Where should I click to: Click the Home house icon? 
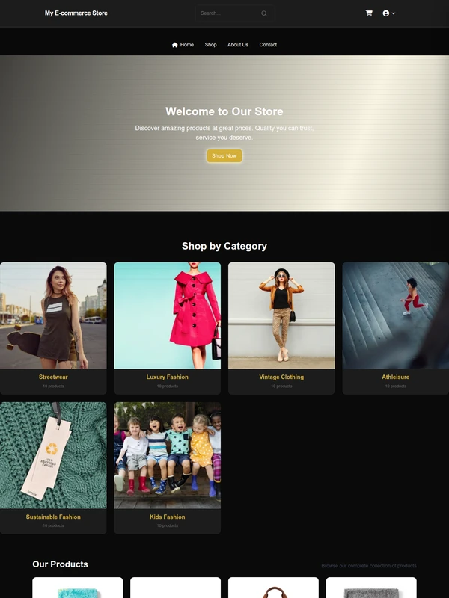click(x=175, y=45)
